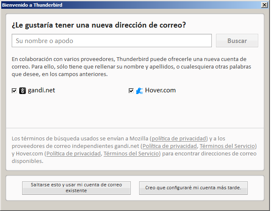Click the 'Bienvenido a Thunderbird' title bar text
This screenshot has height=211, width=272.
point(32,5)
